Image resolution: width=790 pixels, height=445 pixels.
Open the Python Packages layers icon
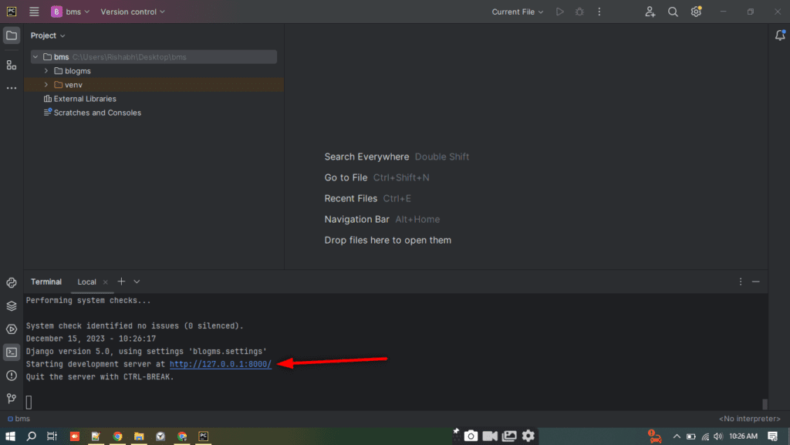click(x=12, y=305)
